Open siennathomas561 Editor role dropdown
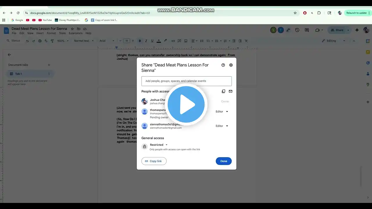This screenshot has width=372, height=209. pos(222,126)
